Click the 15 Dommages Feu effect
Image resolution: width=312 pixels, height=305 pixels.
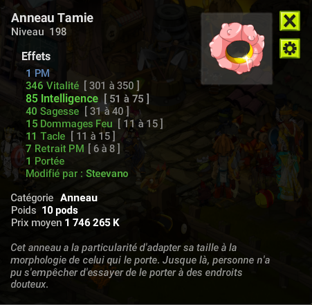pos(69,124)
